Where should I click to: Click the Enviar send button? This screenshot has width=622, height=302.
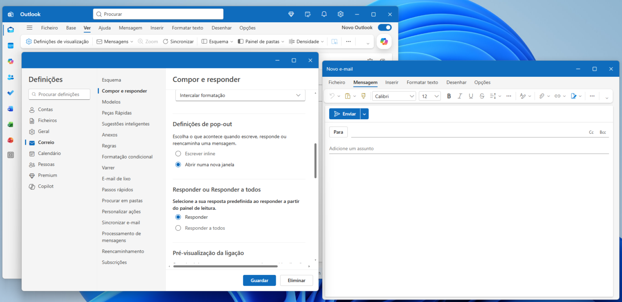point(345,114)
